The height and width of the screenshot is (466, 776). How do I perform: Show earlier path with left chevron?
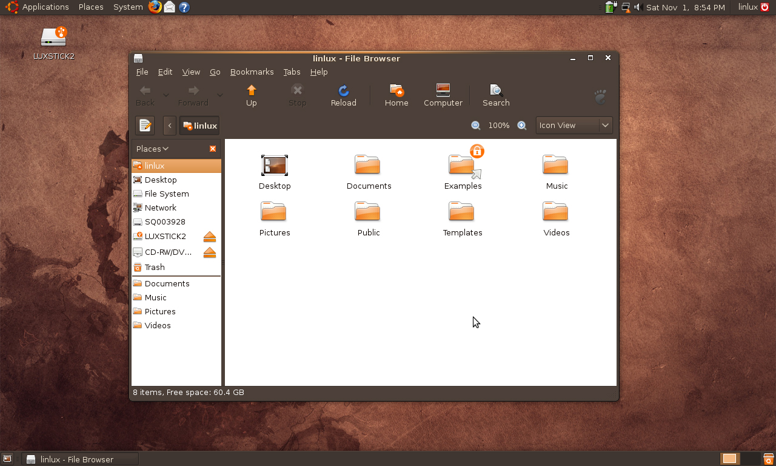170,126
